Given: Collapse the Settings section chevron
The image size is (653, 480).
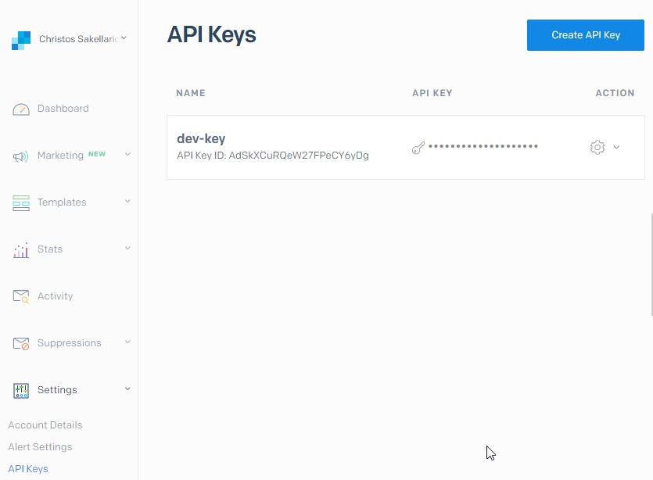Looking at the screenshot, I should (x=127, y=389).
